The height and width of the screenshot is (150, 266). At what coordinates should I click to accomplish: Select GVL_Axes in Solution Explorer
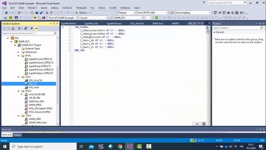tap(34, 87)
